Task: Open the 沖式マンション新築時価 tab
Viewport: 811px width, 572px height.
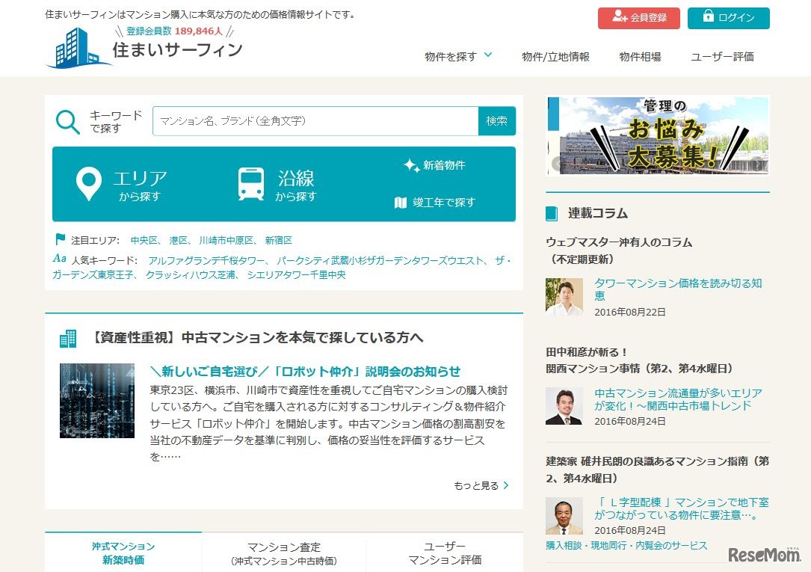Action: (x=123, y=553)
